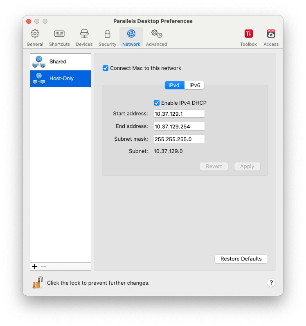Focus the Subnet mask field
The height and width of the screenshot is (326, 306).
[179, 139]
